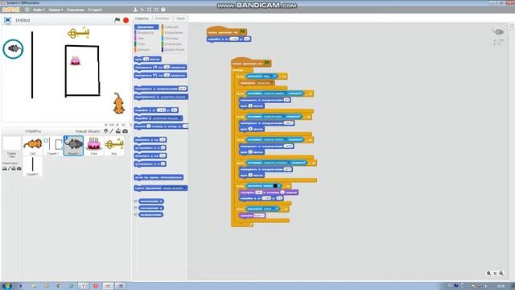Open the red Opera icon in taskbar

pos(96,286)
